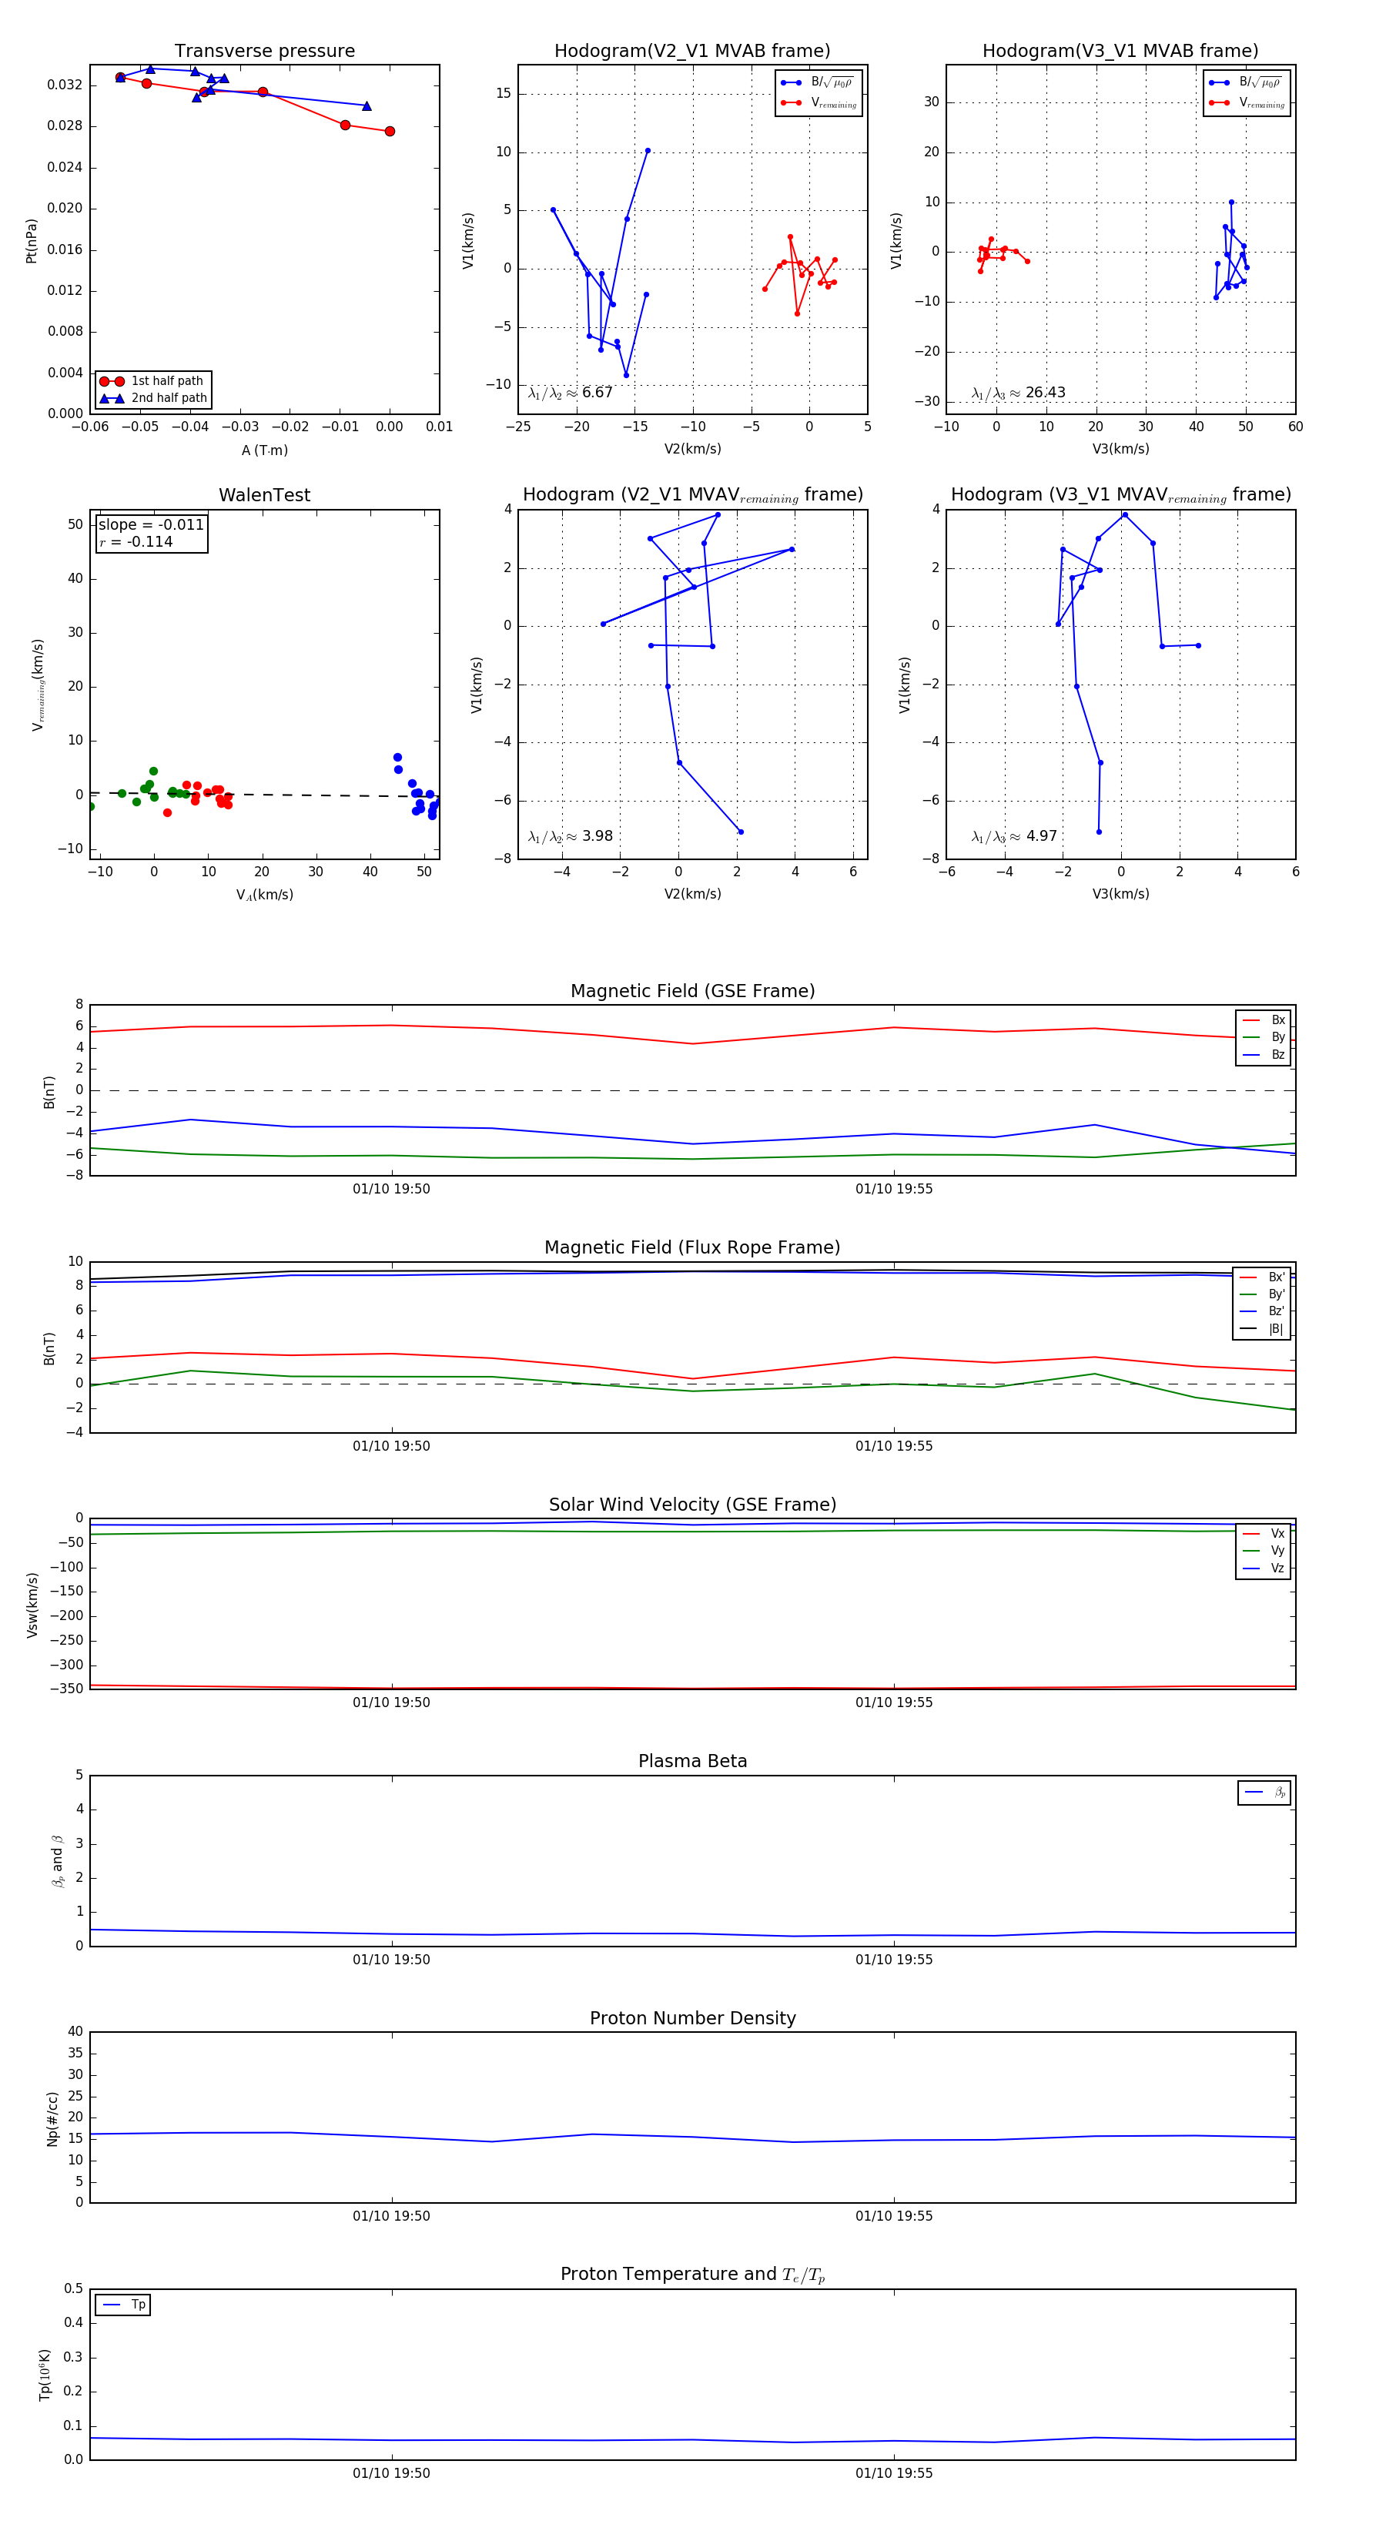Click the 'slope = -0.011' annotation
The image size is (1386, 2541).
pos(151,525)
